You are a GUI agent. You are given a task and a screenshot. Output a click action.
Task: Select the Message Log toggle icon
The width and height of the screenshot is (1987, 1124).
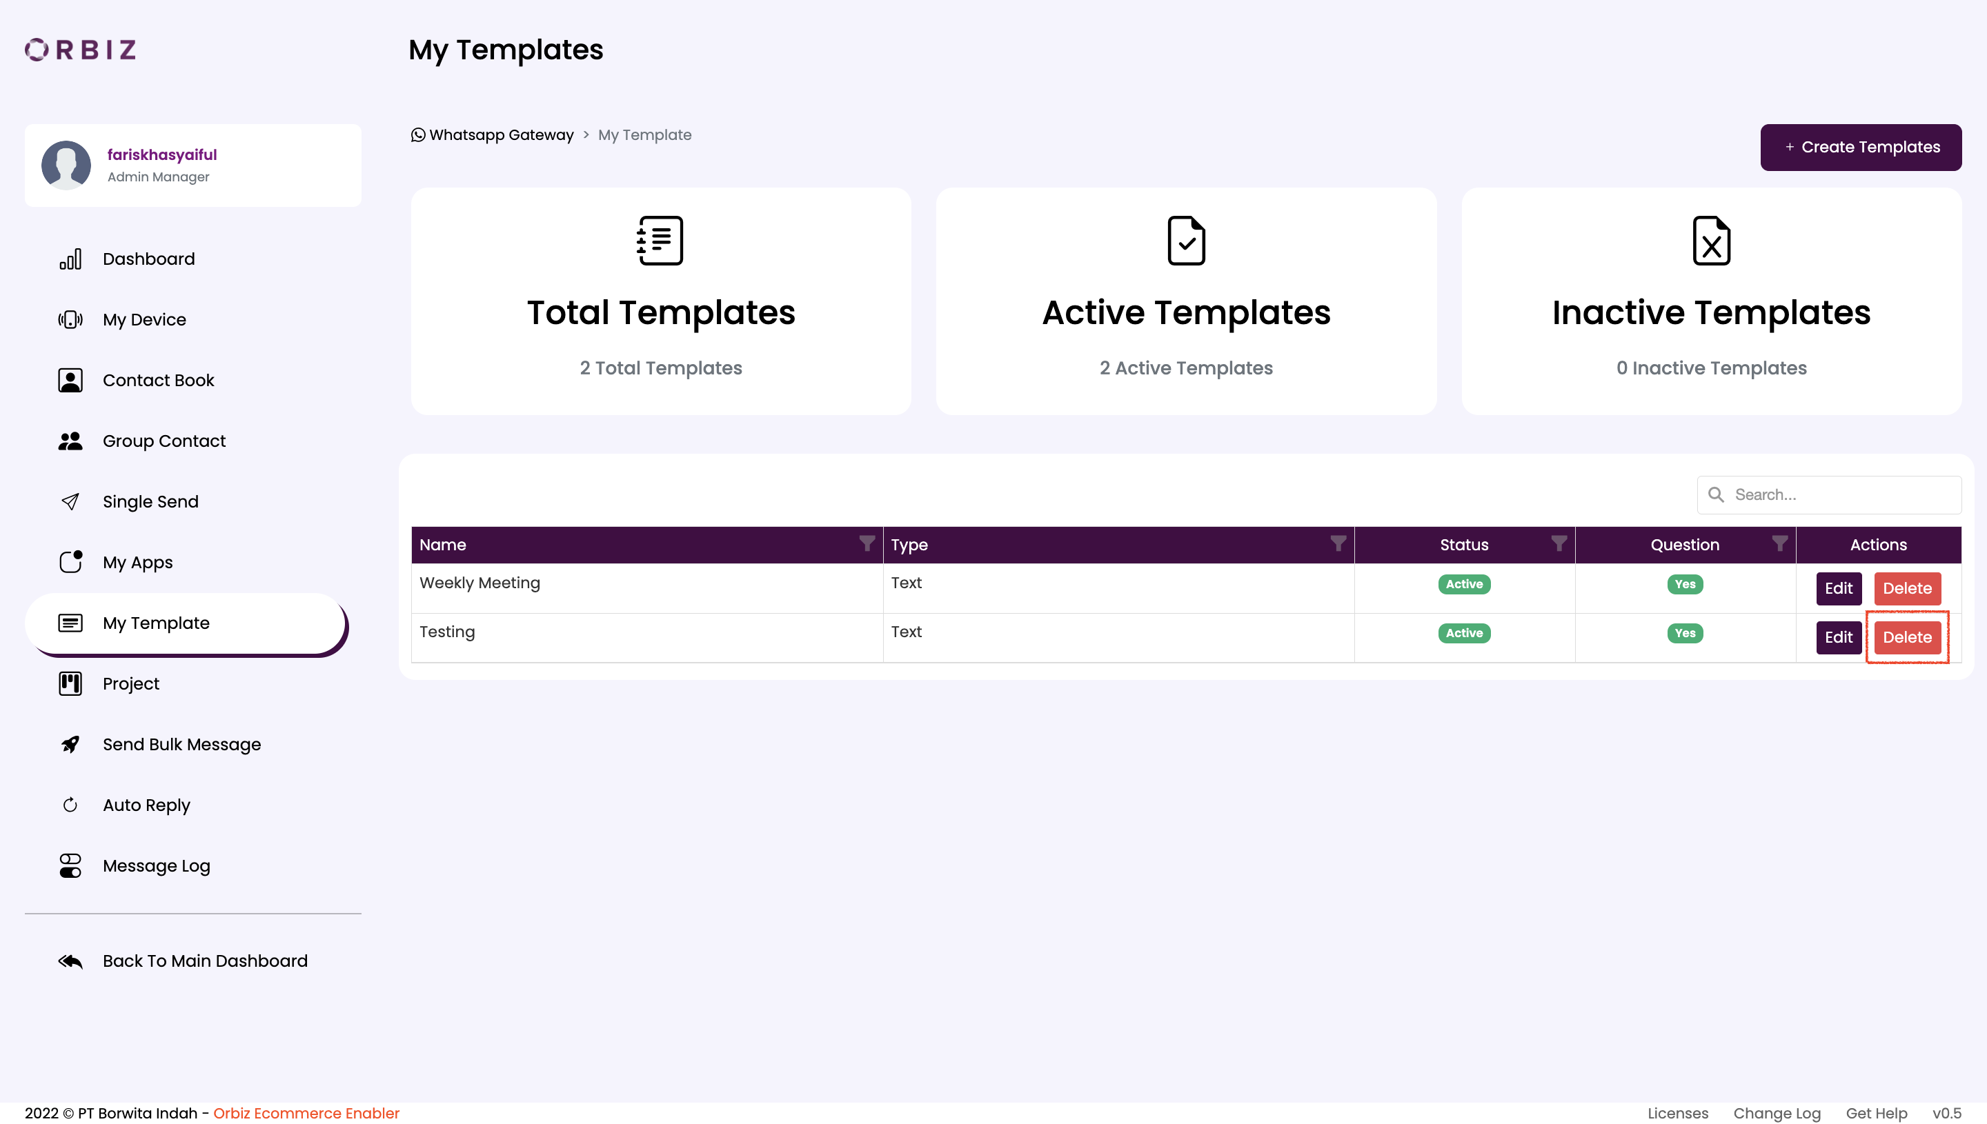(71, 865)
